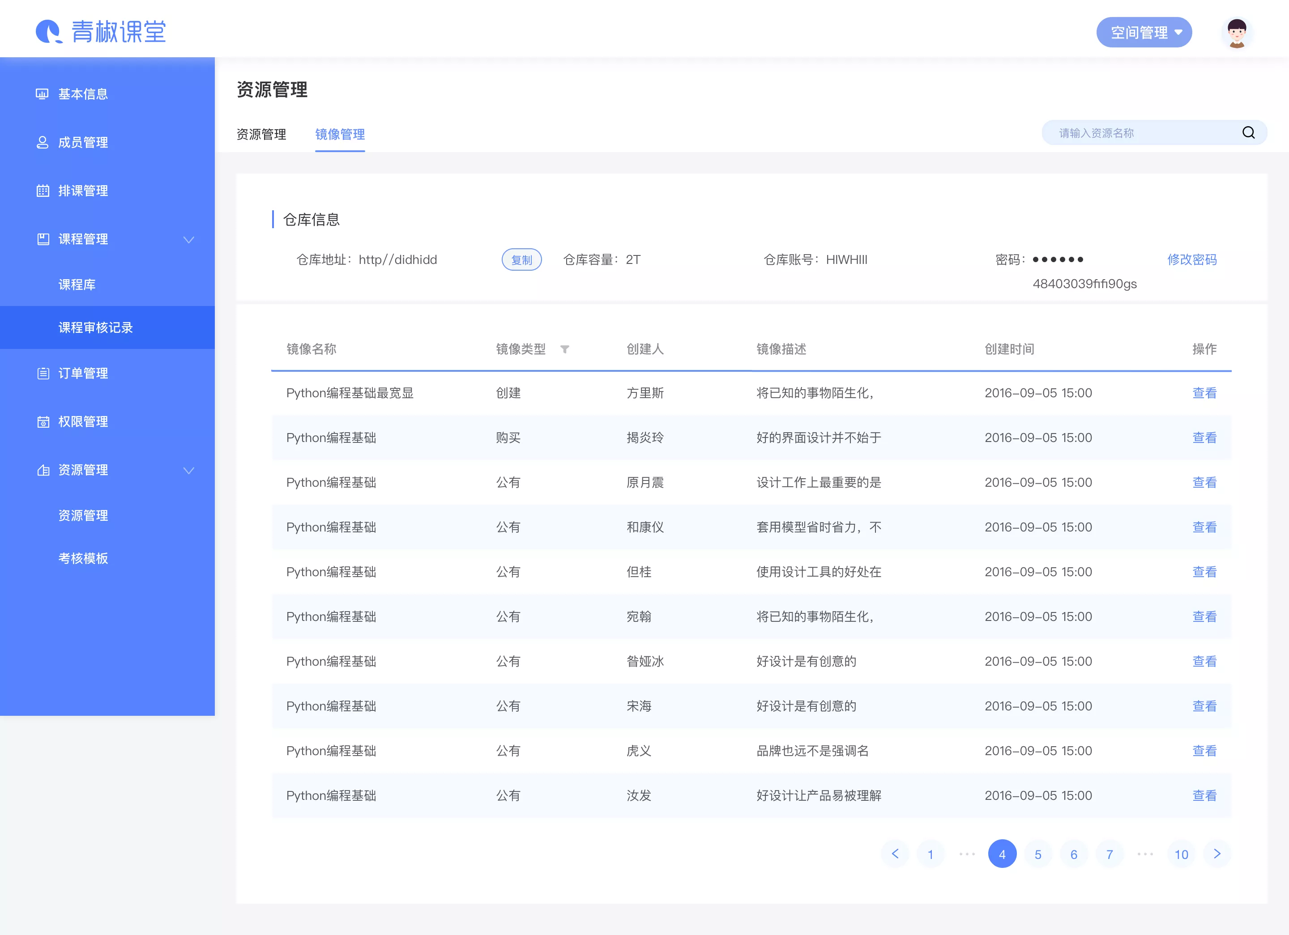Click 查看 for Python编程基础最宽显 row

pos(1204,393)
